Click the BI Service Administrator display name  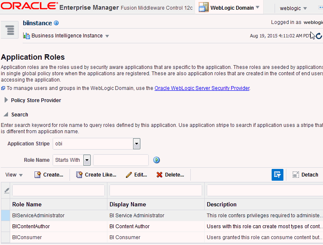(x=137, y=216)
